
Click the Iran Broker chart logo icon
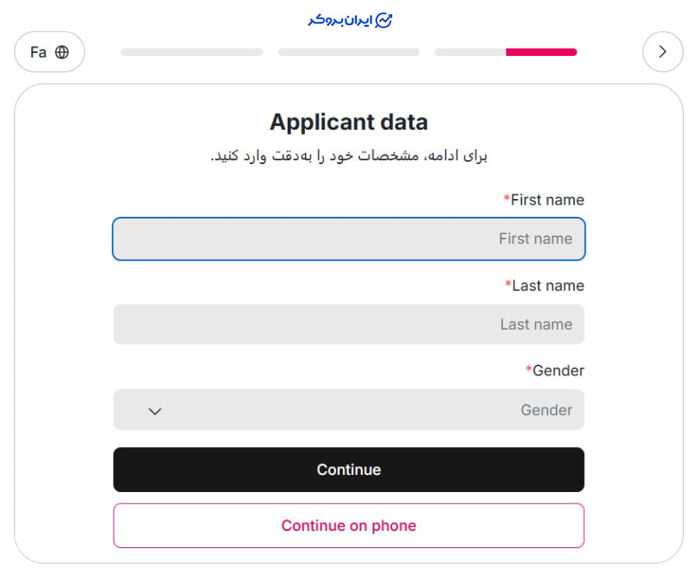coord(383,21)
